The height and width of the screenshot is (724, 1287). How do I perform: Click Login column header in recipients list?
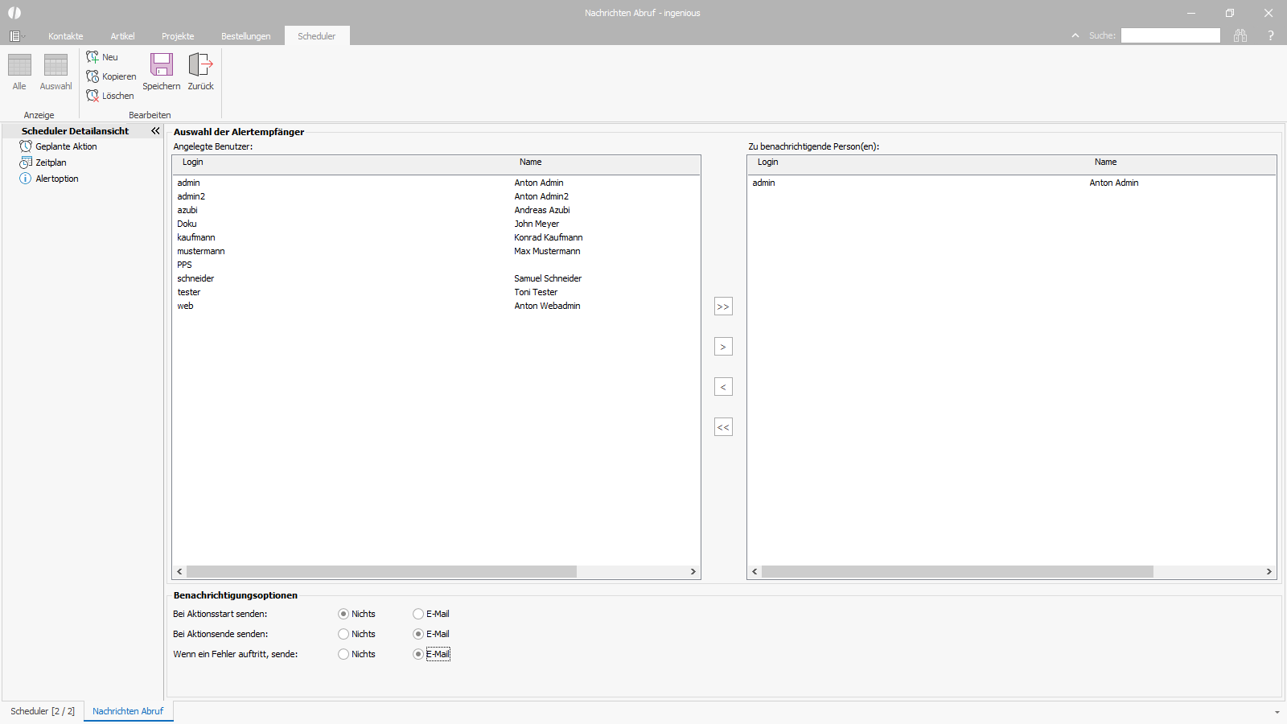pyautogui.click(x=767, y=162)
